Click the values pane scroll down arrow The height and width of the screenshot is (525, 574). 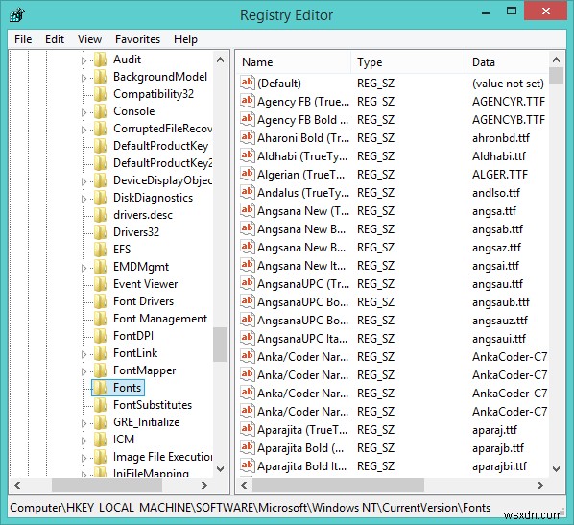[x=557, y=469]
